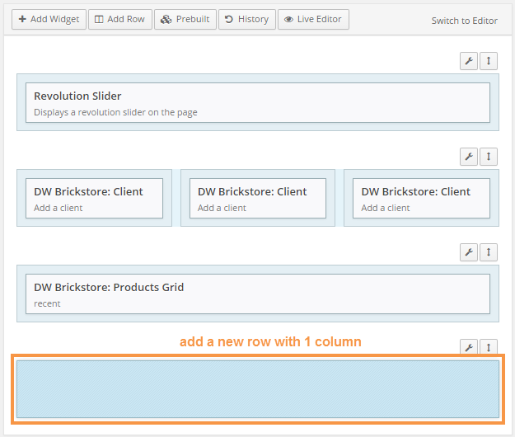Screen dimensions: 515x437
Task: Open wrench settings for the empty bottom row
Action: tap(469, 347)
